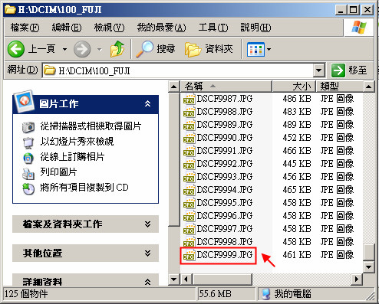Click the green Forward arrow button
The height and width of the screenshot is (304, 379).
[x=82, y=49]
